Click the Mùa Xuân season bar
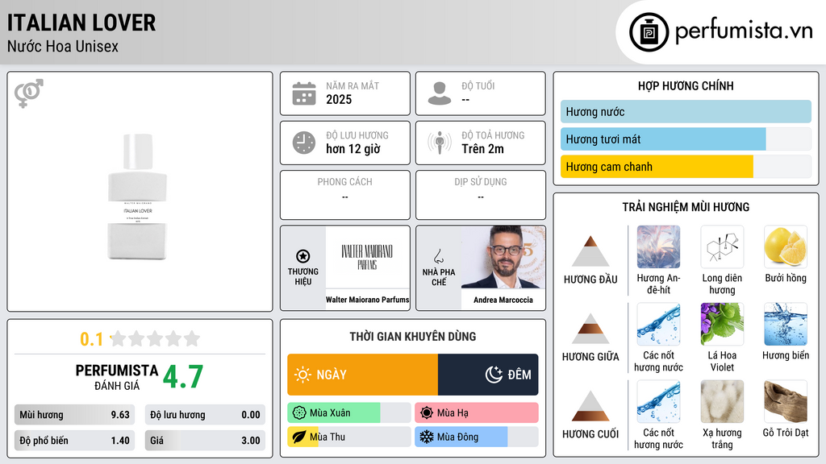This screenshot has height=464, width=826. click(x=349, y=413)
